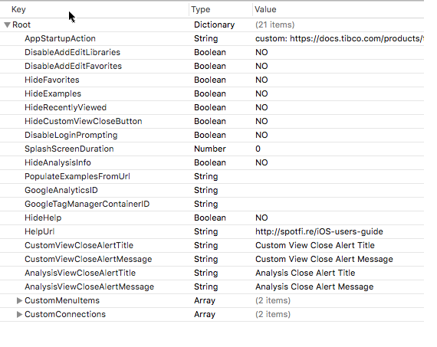
Task: Click the SplashScreenDuration value 0
Action: (x=258, y=149)
